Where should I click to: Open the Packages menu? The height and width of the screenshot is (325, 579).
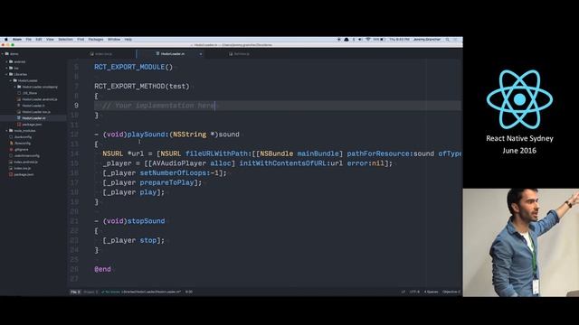96,40
